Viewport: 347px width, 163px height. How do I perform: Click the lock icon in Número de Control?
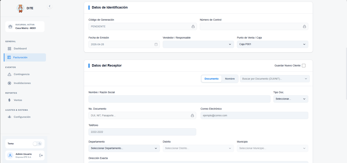coord(304,26)
